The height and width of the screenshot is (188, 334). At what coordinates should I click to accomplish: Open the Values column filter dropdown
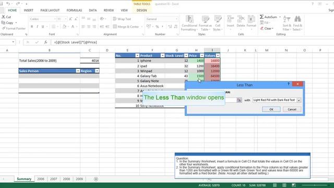pos(218,56)
